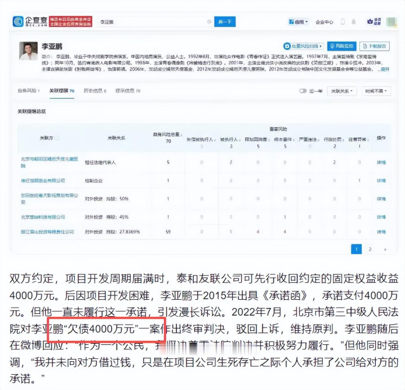Open 详情 for 担任法定代表人 row
Screen dimensions: 405x390
coord(381,162)
